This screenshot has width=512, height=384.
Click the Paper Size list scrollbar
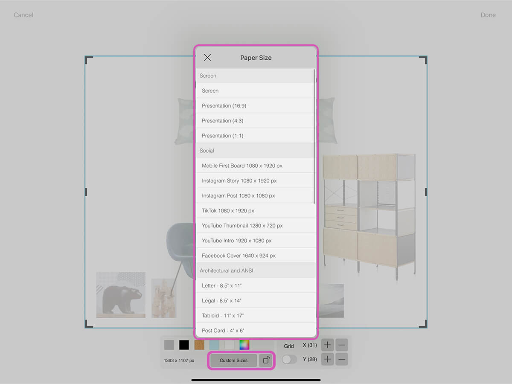(x=315, y=137)
